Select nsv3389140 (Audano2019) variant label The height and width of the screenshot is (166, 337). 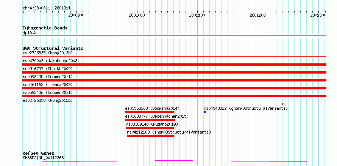coord(152,124)
